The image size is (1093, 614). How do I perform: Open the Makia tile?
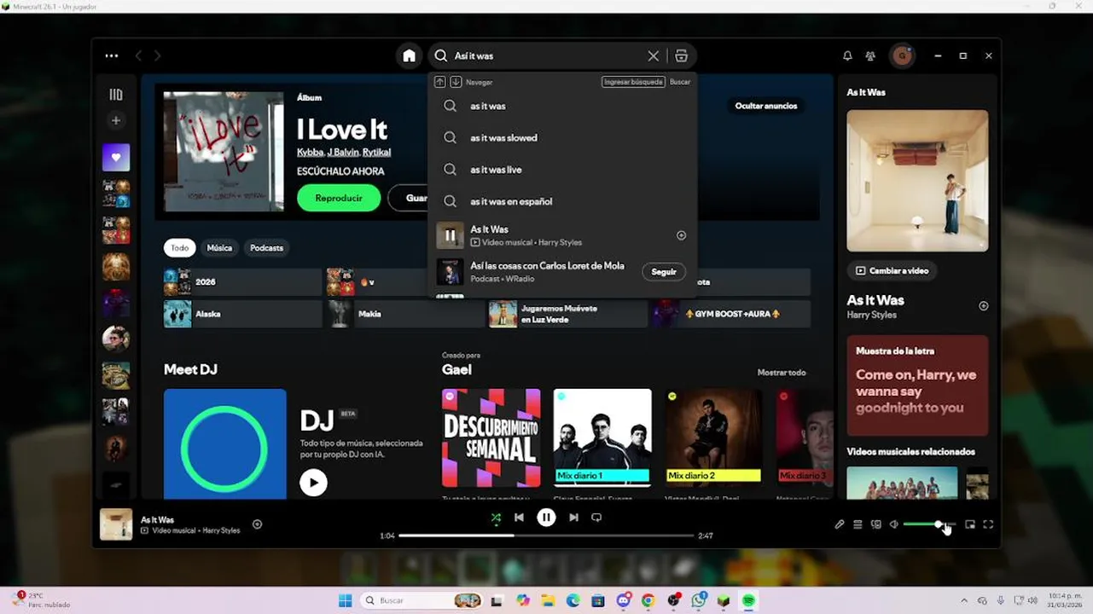coord(405,314)
